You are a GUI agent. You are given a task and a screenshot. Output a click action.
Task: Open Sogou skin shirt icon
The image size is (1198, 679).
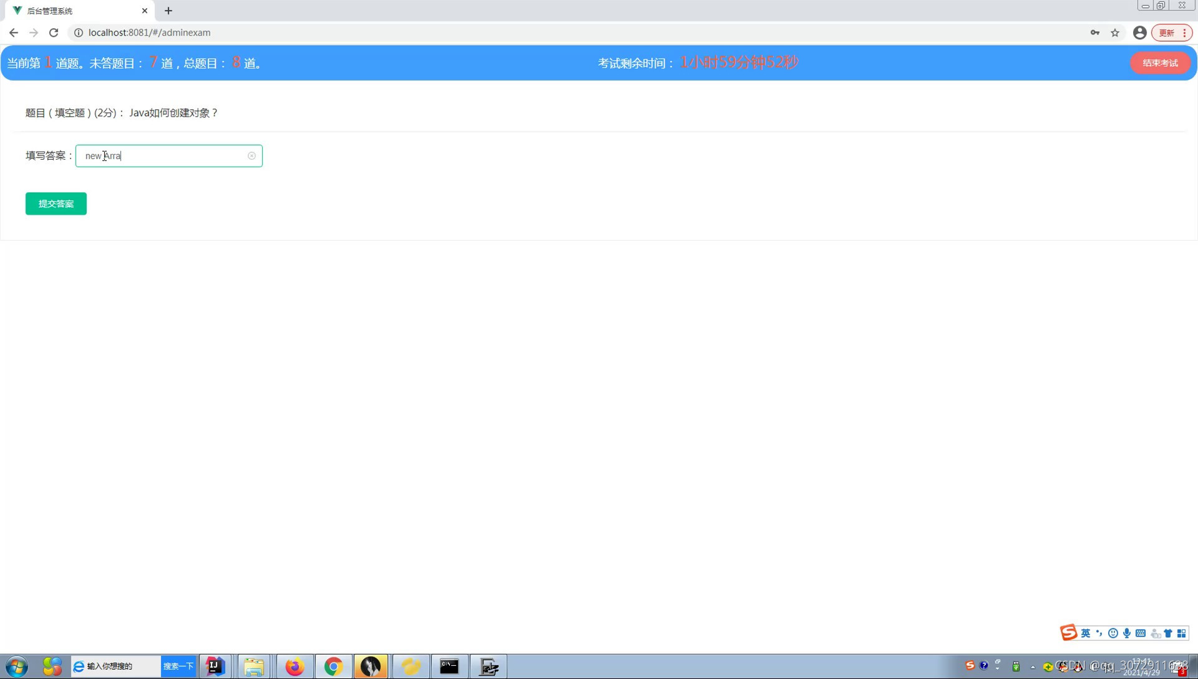point(1168,633)
